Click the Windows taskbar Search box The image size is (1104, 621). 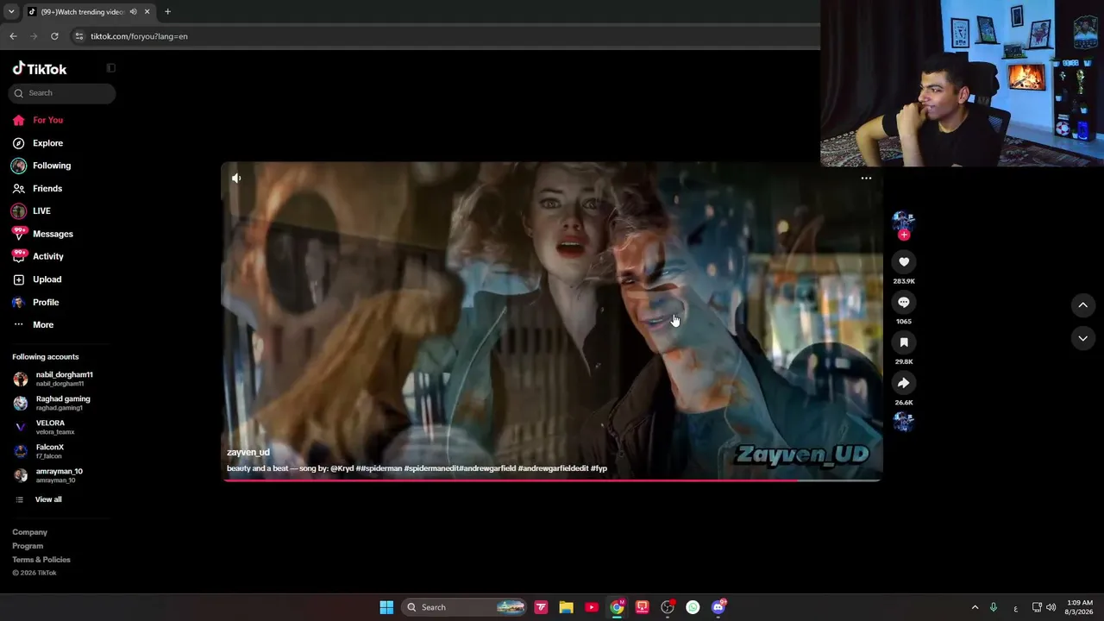[x=465, y=607]
